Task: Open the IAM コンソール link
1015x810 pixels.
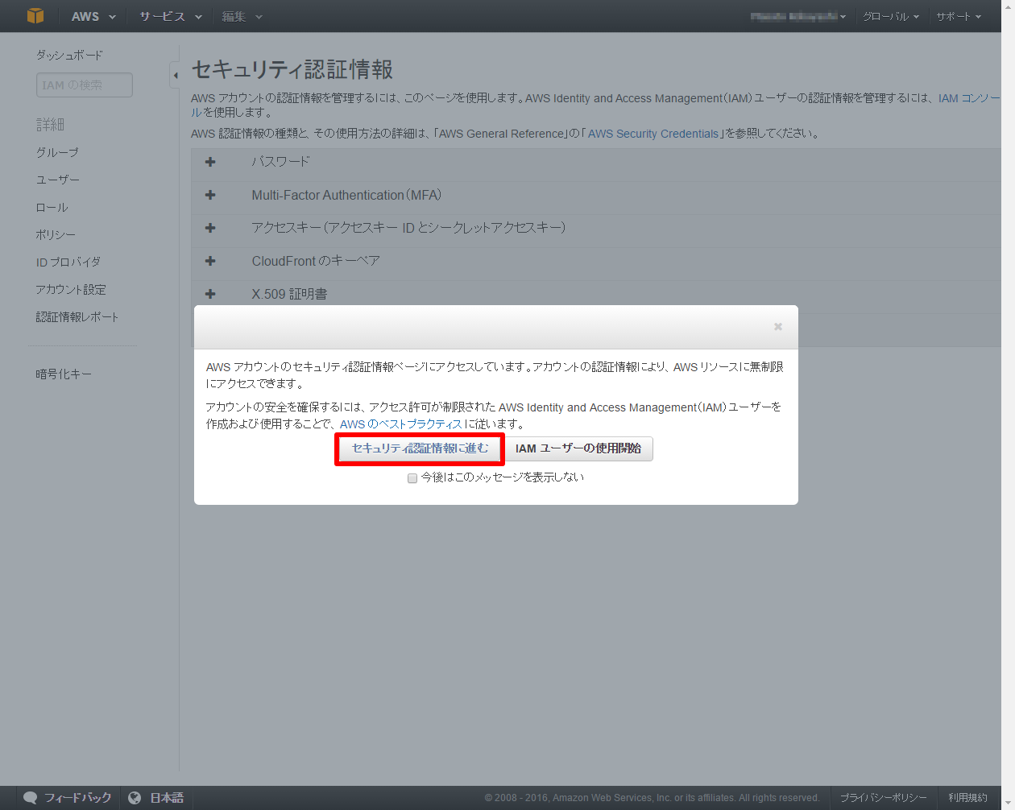Action: click(970, 98)
